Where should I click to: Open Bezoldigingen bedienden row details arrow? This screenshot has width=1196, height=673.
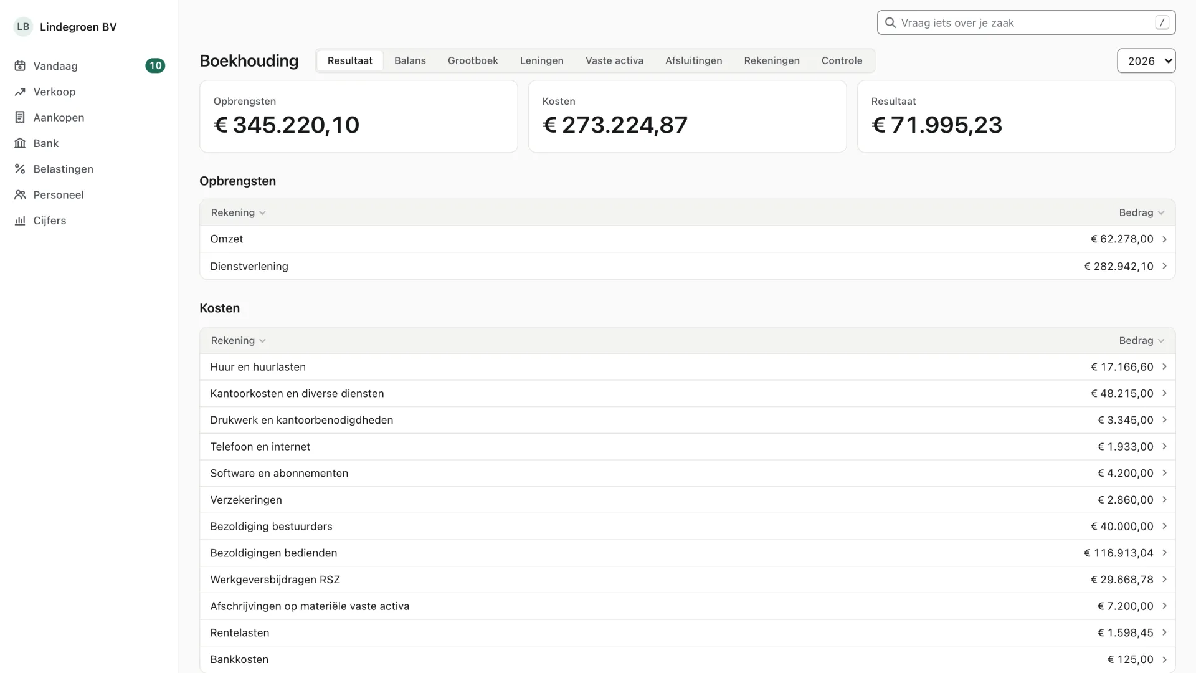coord(1164,553)
